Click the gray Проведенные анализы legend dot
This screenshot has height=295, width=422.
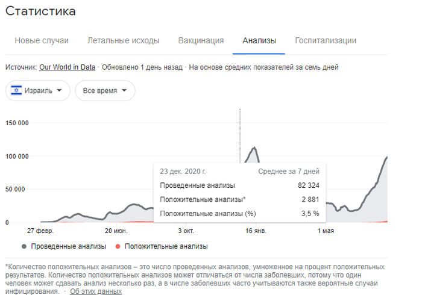coord(24,246)
